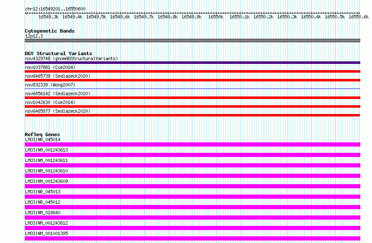The height and width of the screenshot is (243, 372).
Task: Open transcript LMO3|NM_001243609 label
Action: point(46,181)
